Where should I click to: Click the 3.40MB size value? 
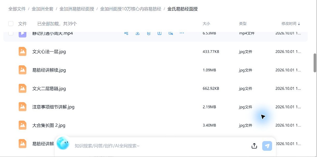pos(209,125)
